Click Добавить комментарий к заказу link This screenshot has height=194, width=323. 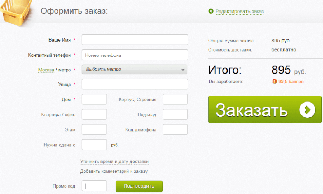tap(114, 171)
